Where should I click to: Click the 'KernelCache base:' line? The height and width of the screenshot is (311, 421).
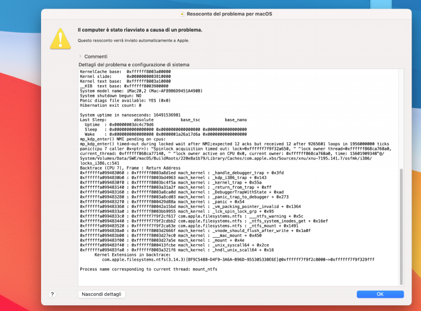[x=125, y=72]
